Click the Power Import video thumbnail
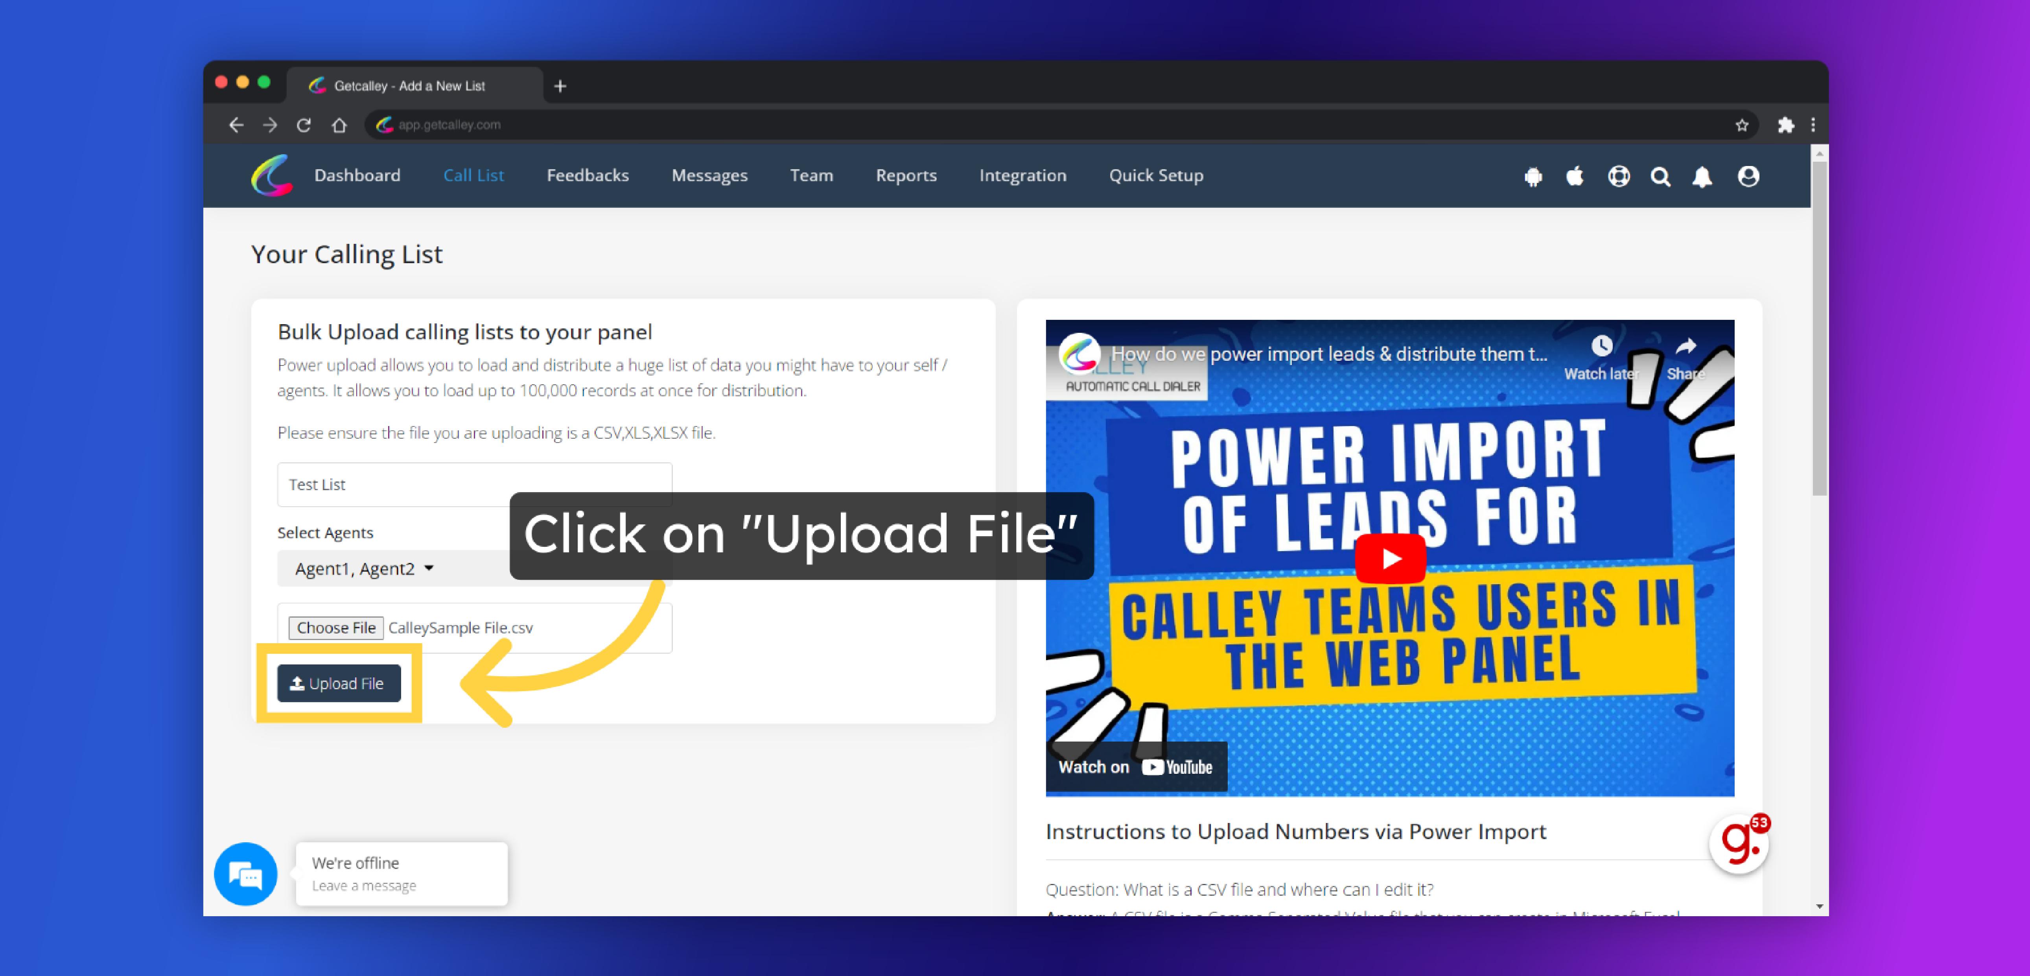Image resolution: width=2030 pixels, height=976 pixels. tap(1390, 558)
